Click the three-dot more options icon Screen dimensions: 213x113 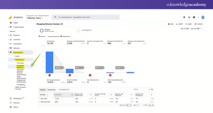(198, 17)
